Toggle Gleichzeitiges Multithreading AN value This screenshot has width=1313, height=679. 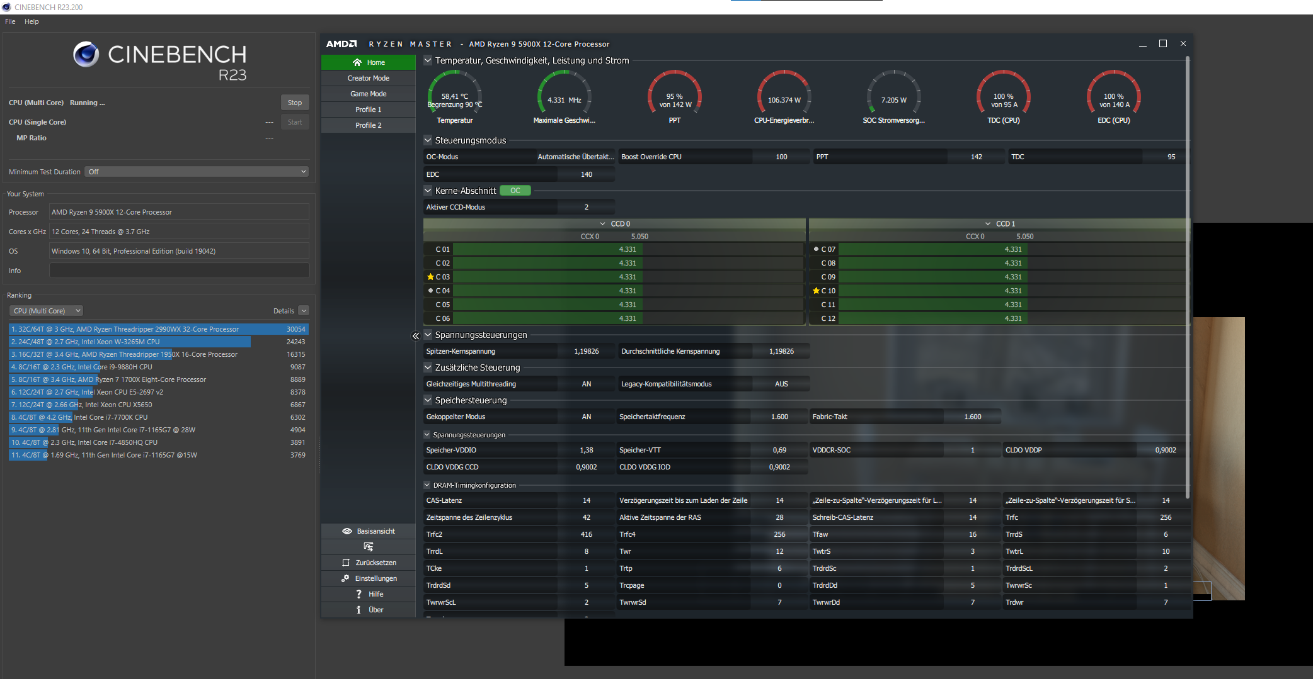[587, 384]
